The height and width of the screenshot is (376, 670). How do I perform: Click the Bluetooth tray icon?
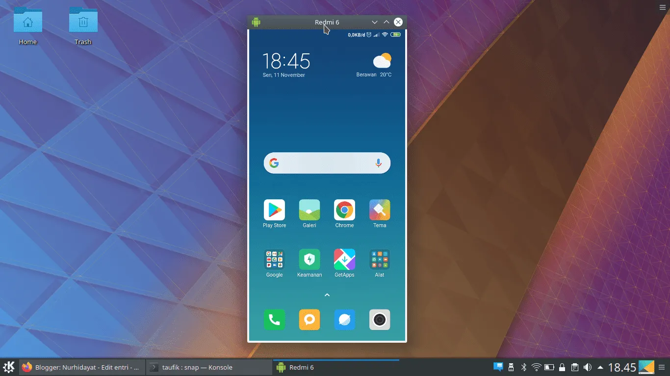524,367
